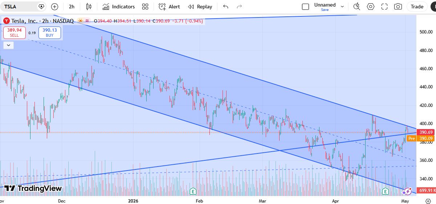This screenshot has width=436, height=204.
Task: Open time axis settings gear icon
Action: pyautogui.click(x=428, y=201)
